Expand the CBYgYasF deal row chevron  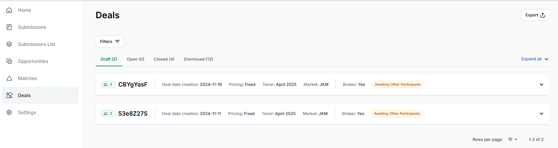coord(542,84)
